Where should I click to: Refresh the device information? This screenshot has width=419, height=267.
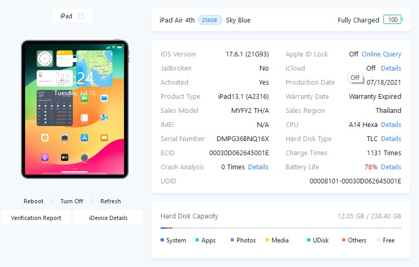(x=110, y=201)
